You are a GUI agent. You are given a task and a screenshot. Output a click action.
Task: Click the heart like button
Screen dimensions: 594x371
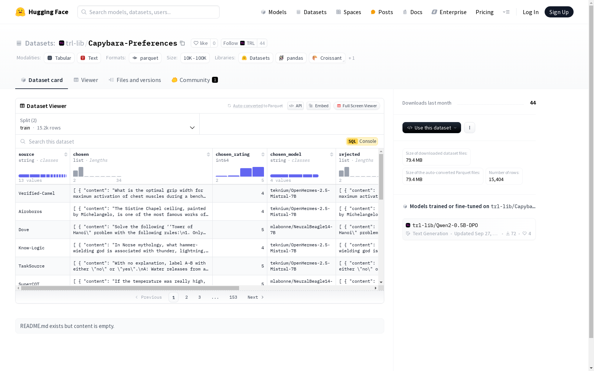[x=200, y=43]
